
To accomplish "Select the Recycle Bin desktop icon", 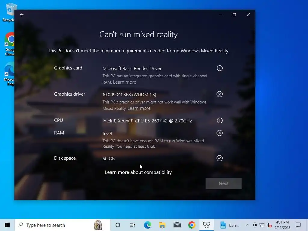I will click(8, 12).
